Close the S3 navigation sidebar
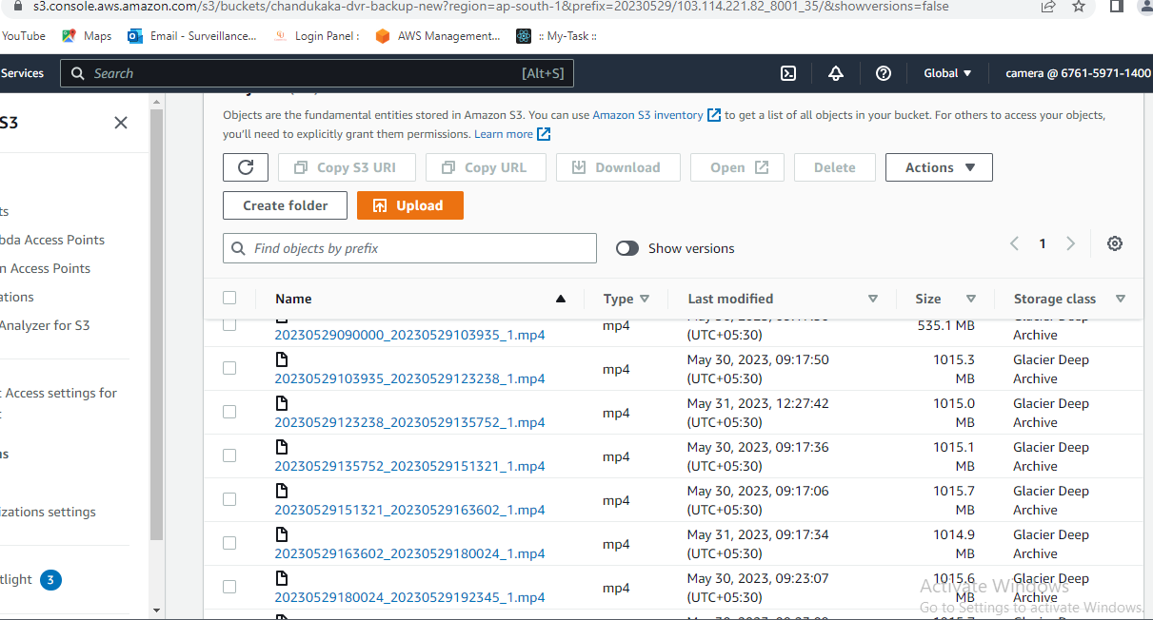Viewport: 1153px width, 620px height. (x=121, y=123)
